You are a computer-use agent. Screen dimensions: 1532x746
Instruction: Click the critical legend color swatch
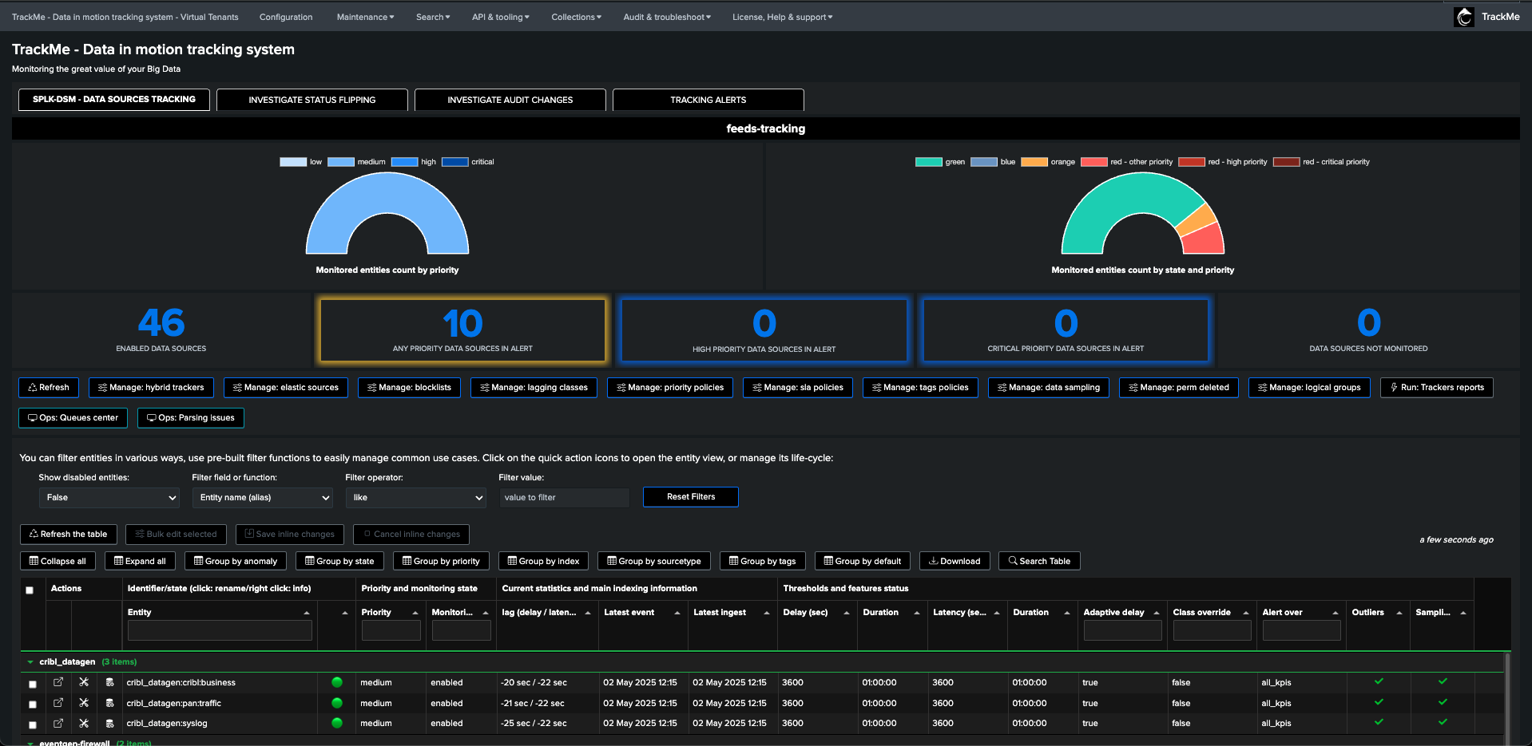click(454, 162)
